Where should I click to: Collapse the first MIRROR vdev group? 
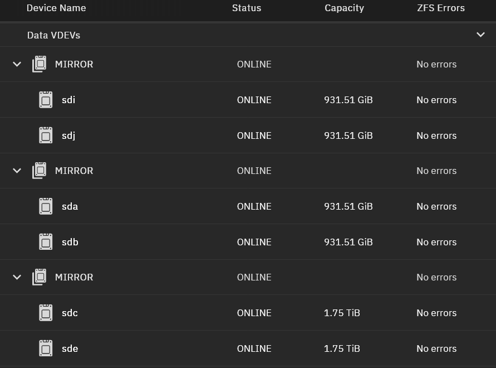17,64
